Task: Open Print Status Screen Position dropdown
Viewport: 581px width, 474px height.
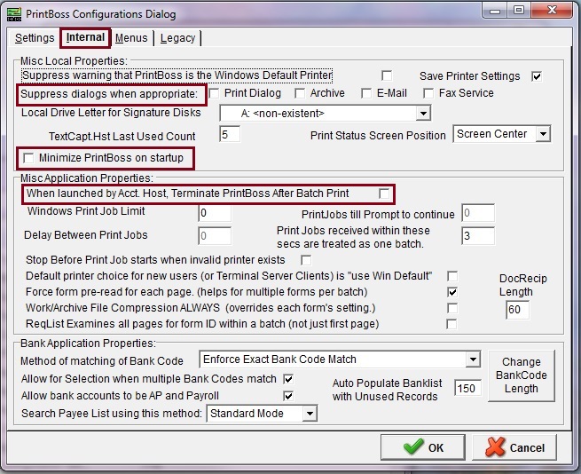Action: click(x=543, y=134)
